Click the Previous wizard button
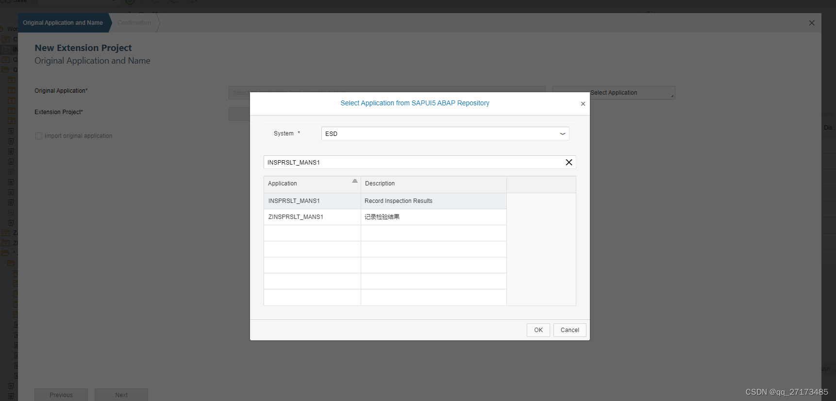Image resolution: width=836 pixels, height=401 pixels. (61, 395)
